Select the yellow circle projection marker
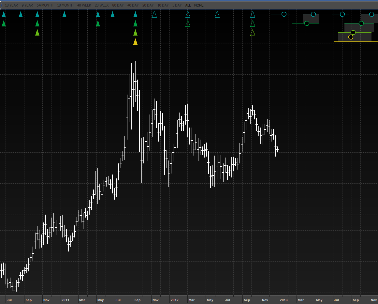The width and height of the screenshot is (378, 304). [x=351, y=37]
